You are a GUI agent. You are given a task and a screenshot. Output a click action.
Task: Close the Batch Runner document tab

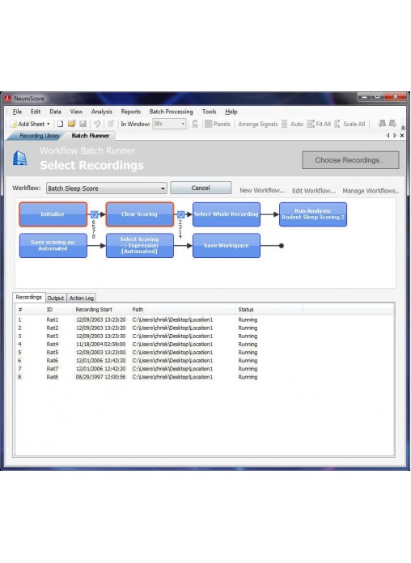click(x=402, y=135)
